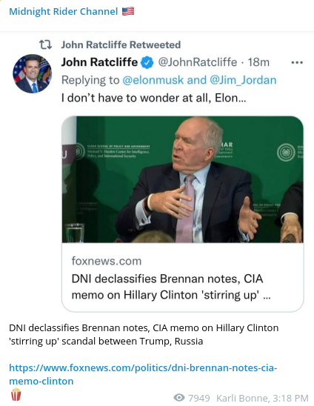
Task: Click the popcorn emoji reaction
Action: coord(16,394)
